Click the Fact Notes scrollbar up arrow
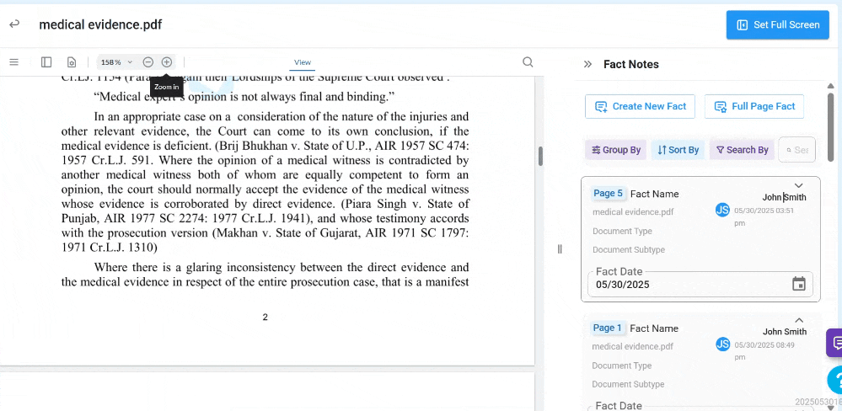This screenshot has height=411, width=842. coord(831,87)
